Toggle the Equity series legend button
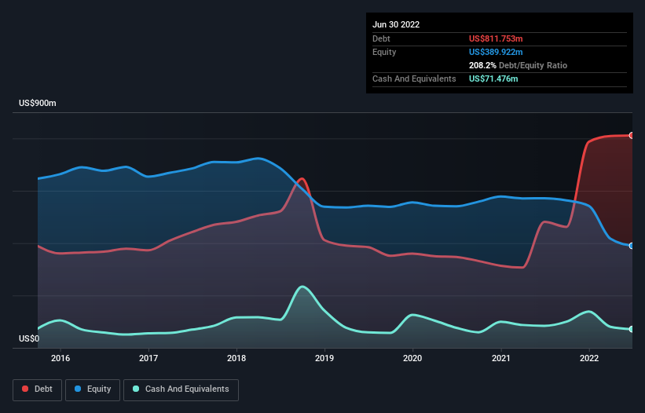The height and width of the screenshot is (413, 645). [x=93, y=389]
